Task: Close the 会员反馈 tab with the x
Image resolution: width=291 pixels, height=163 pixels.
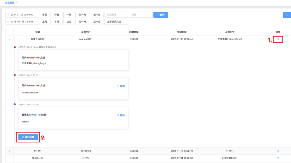Action: [x=16, y=3]
